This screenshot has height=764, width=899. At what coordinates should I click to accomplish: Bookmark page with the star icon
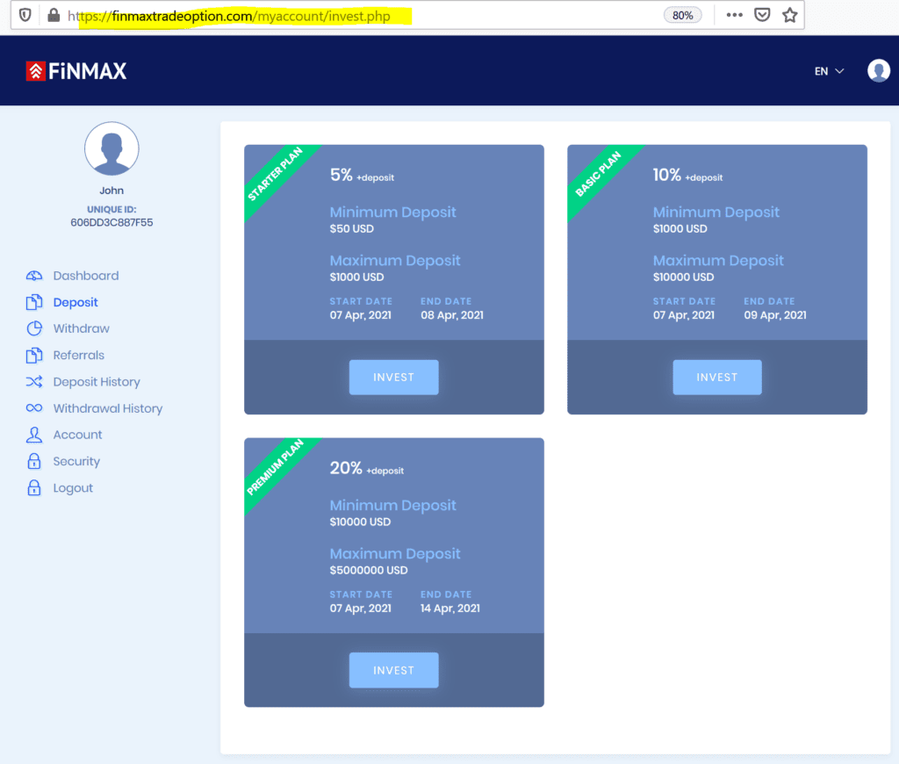790,15
